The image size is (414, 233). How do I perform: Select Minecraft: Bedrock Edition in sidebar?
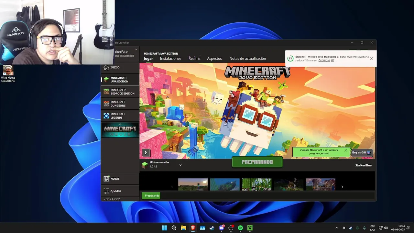point(120,92)
